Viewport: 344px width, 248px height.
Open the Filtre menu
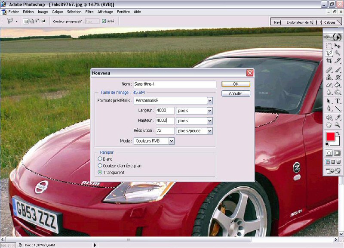pyautogui.click(x=89, y=12)
